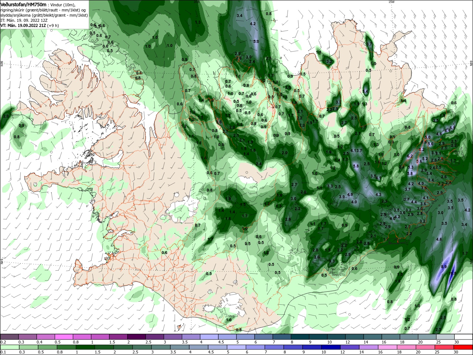Select the upper legend swatch between 0.3 and 0.4
The width and height of the screenshot is (473, 355).
(28, 337)
